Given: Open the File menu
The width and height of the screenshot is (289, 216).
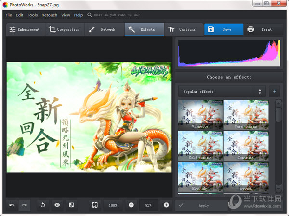Looking at the screenshot, I should (9, 15).
